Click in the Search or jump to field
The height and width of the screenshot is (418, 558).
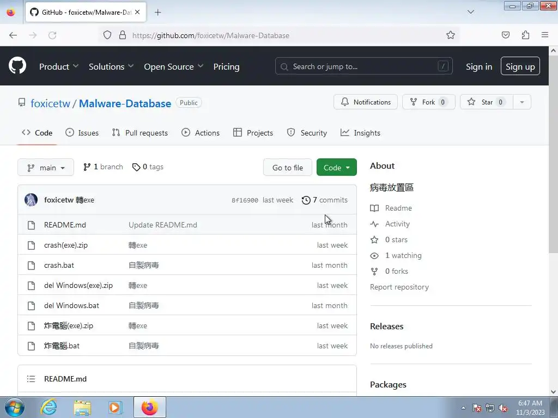(x=363, y=66)
